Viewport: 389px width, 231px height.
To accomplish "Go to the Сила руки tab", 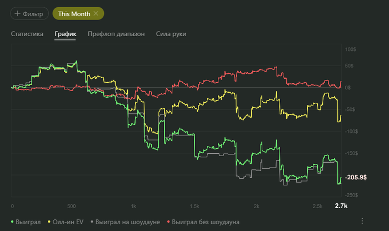I will click(171, 34).
